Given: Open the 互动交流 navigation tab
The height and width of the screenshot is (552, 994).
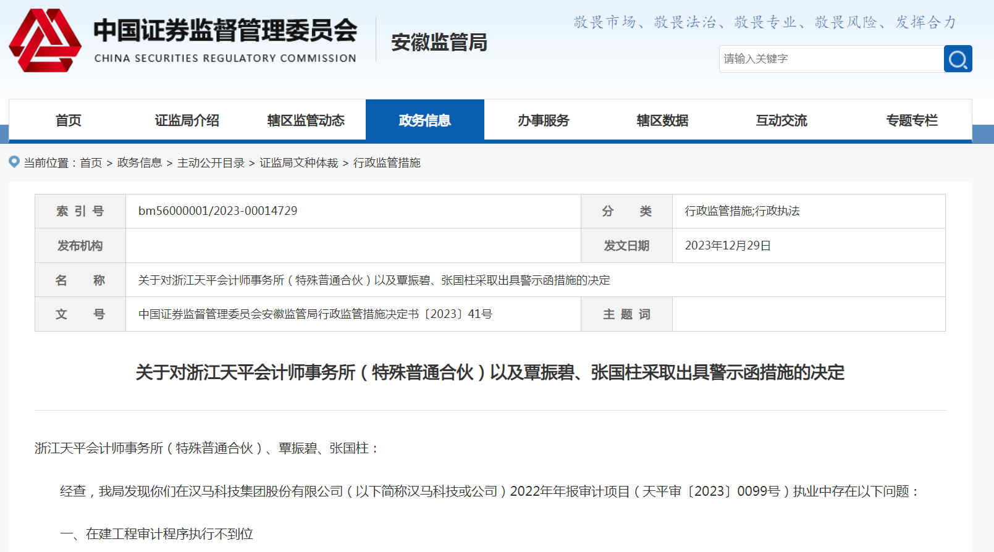Looking at the screenshot, I should point(781,120).
